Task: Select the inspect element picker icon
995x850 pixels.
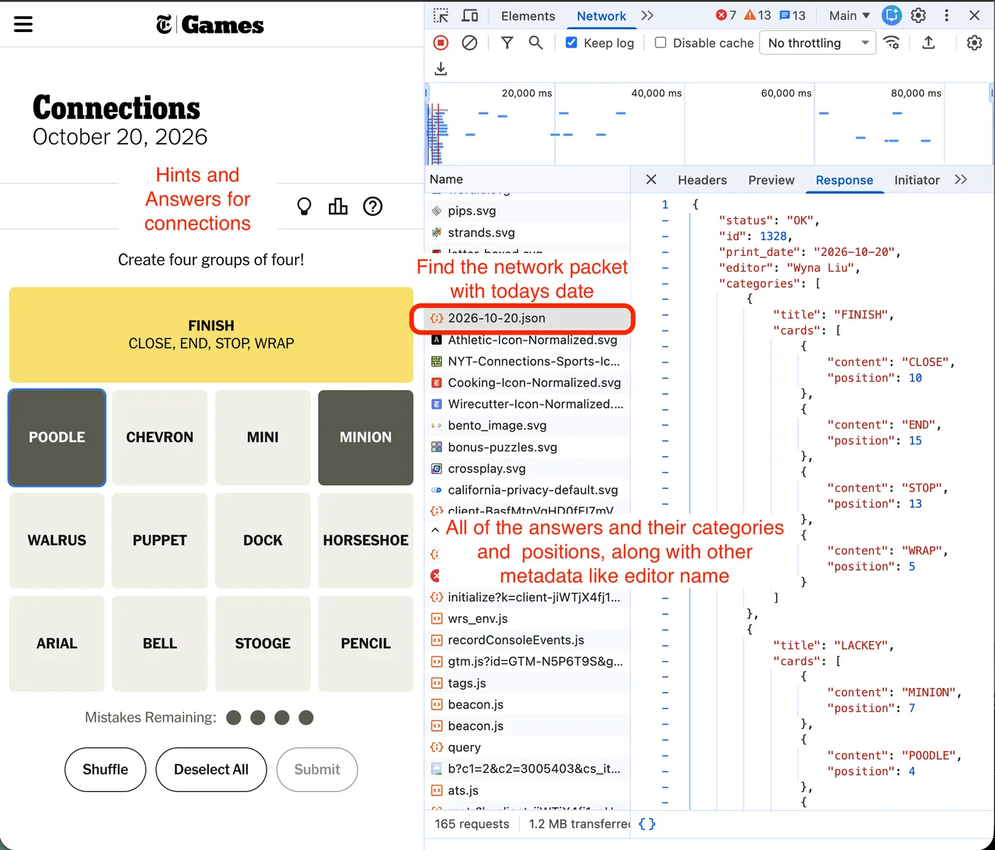Action: click(441, 16)
